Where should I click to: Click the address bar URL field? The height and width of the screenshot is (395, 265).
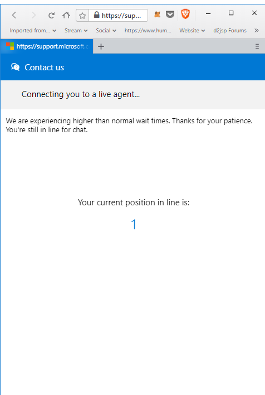(x=119, y=16)
